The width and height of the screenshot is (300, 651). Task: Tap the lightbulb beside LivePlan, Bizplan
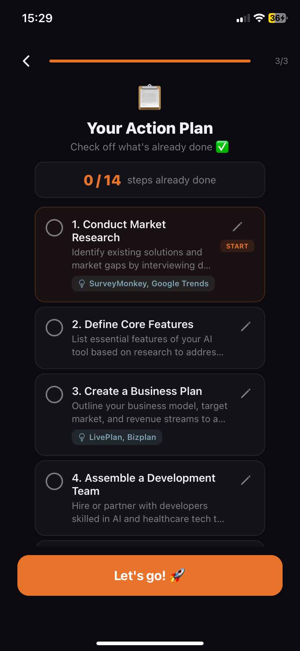(82, 437)
